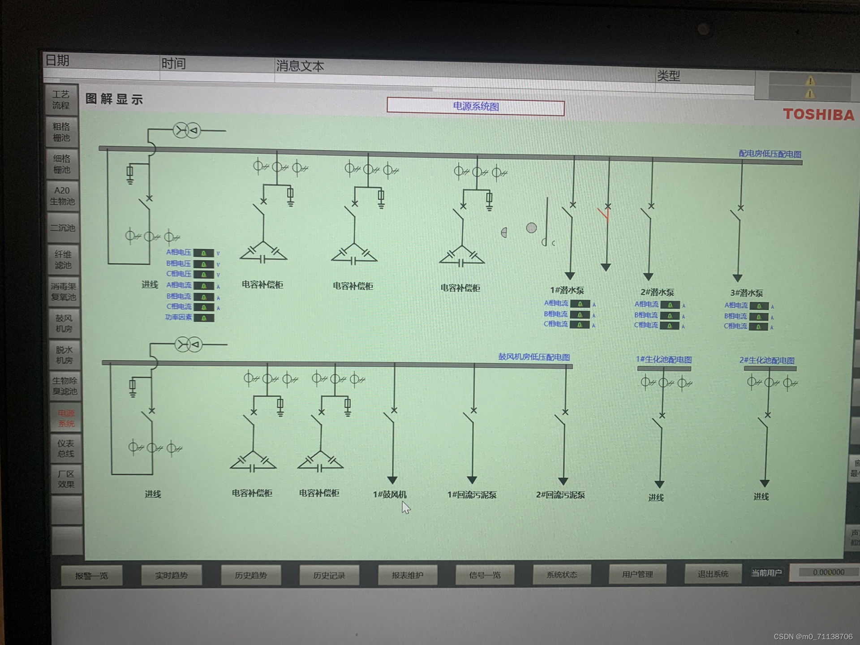
Task: Toggle the 3#潜水泵 breaker switch
Action: click(737, 214)
